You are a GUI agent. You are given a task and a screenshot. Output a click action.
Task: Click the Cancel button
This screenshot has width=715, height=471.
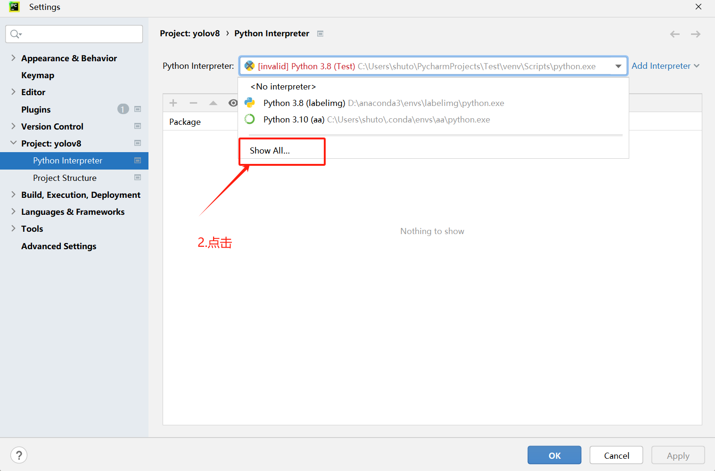coord(616,455)
